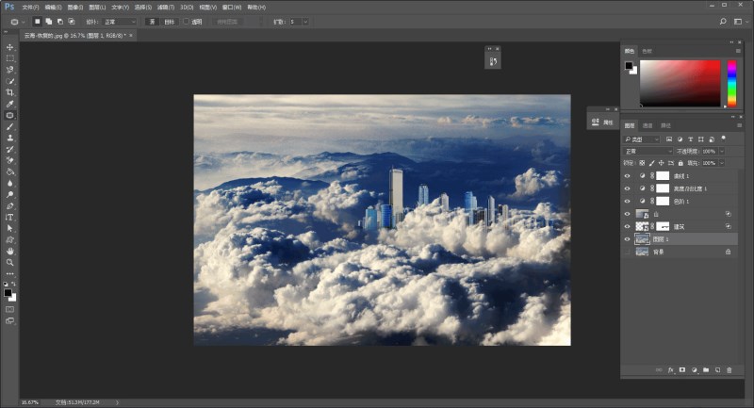Select the Hand tool
This screenshot has width=754, height=408.
point(10,252)
